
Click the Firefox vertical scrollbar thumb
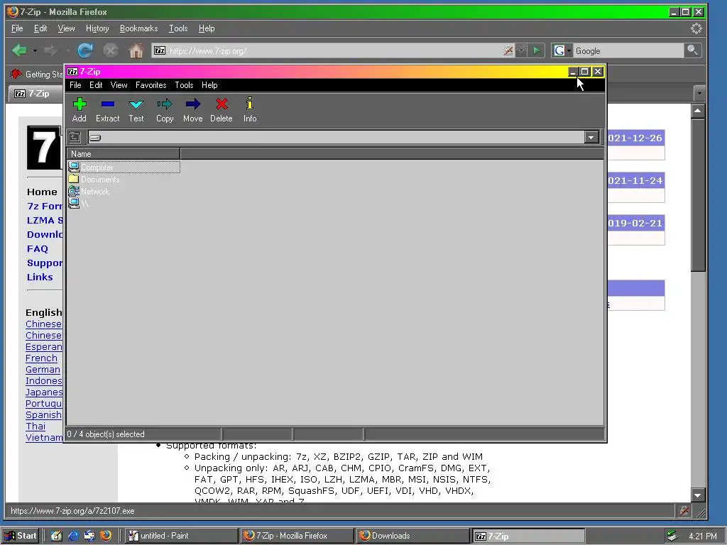[698, 195]
